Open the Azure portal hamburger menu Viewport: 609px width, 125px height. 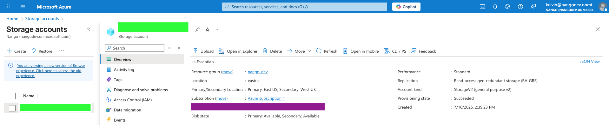pyautogui.click(x=23, y=7)
